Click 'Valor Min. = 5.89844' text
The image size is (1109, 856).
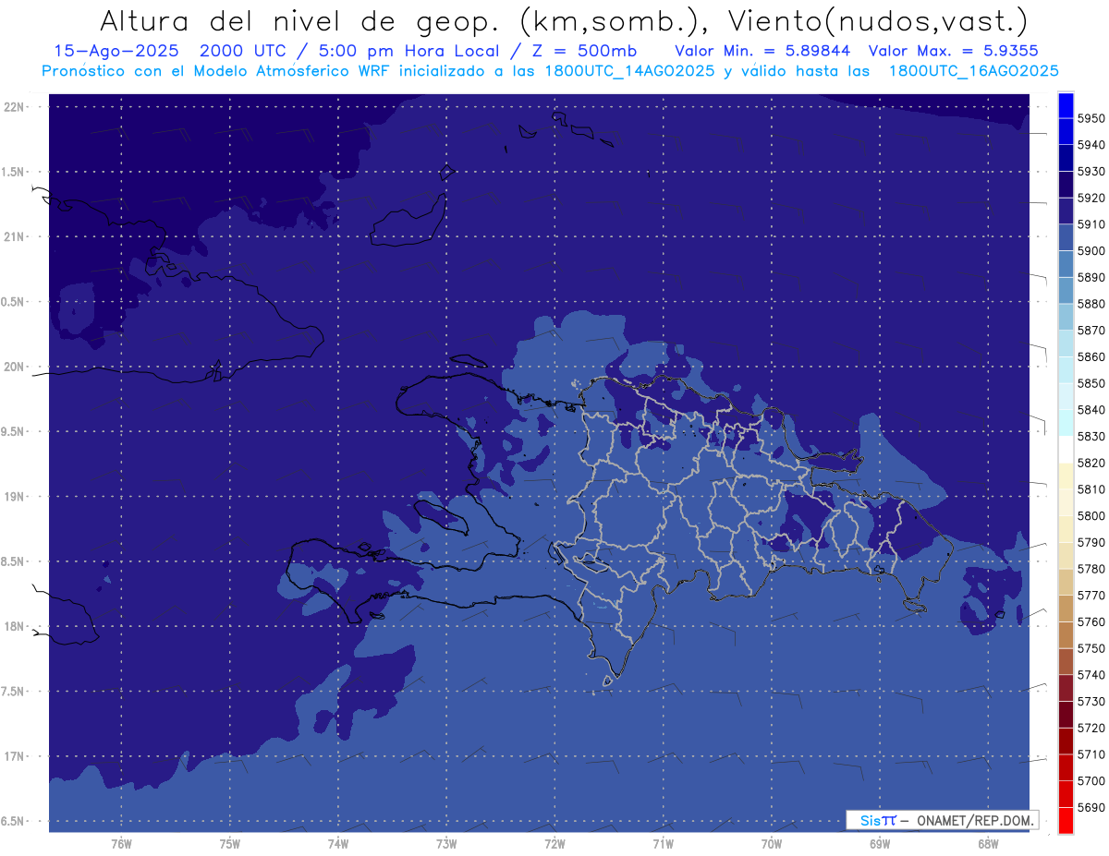click(762, 51)
